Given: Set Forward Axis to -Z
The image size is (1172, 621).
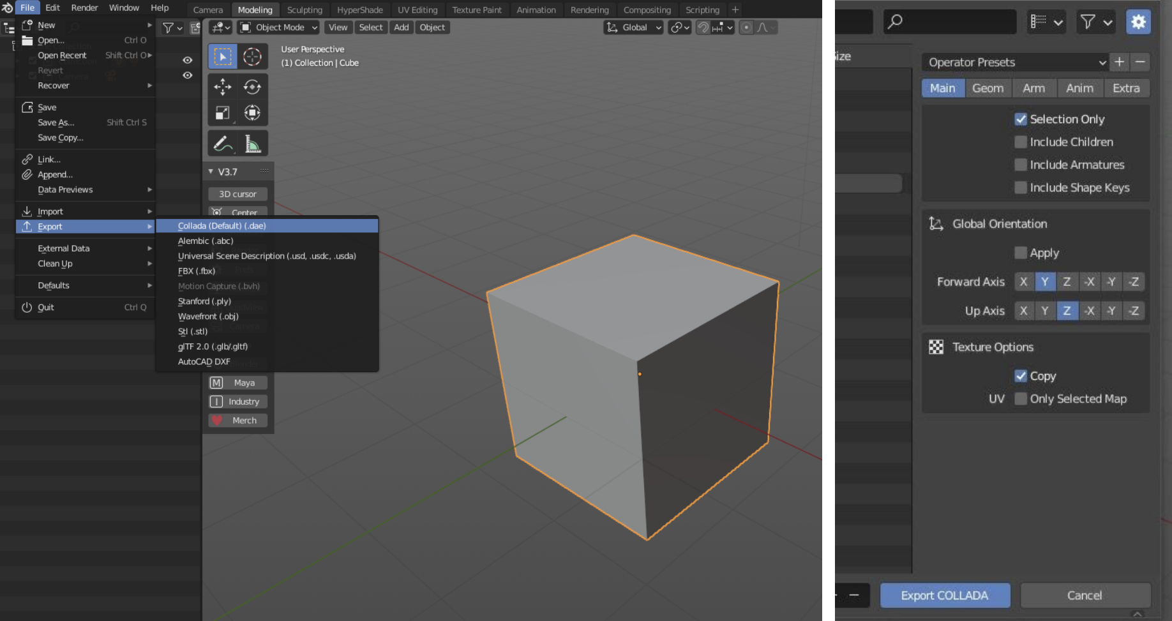Looking at the screenshot, I should (x=1133, y=281).
